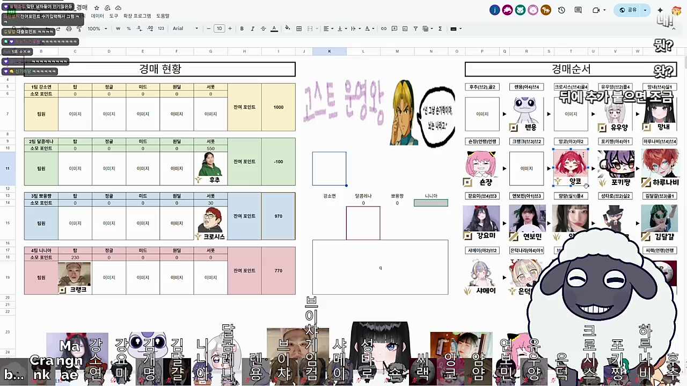Start a Meet call with the camera icon
Image resolution: width=687 pixels, height=386 pixels.
point(596,10)
